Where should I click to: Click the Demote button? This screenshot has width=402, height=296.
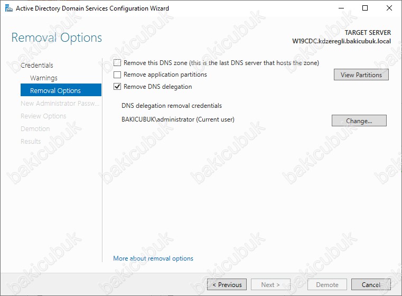[x=327, y=284]
